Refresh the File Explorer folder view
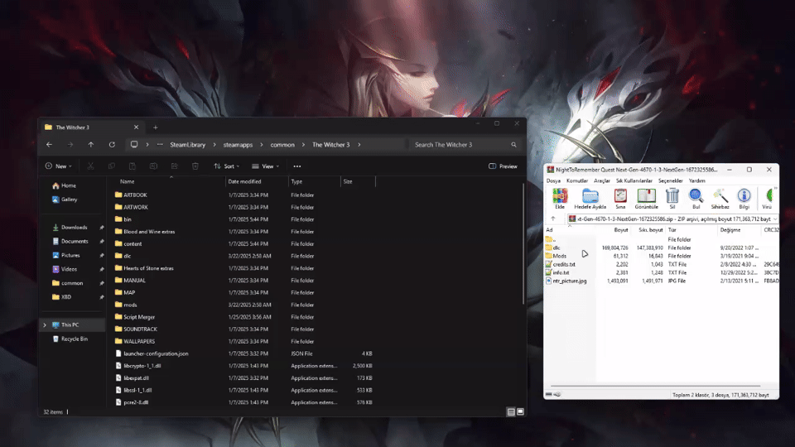Image resolution: width=795 pixels, height=447 pixels. tap(112, 144)
